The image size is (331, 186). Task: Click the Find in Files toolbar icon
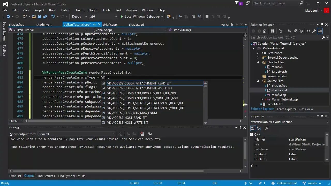pos(169,17)
